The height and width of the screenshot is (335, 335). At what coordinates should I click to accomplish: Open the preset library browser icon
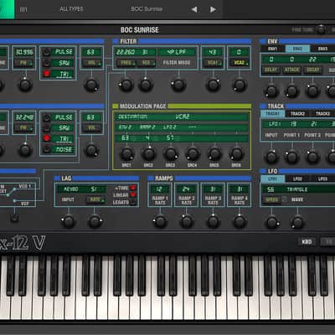click(23, 9)
